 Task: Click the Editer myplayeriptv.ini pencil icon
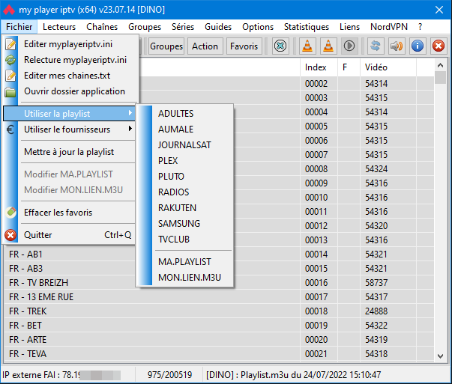(x=10, y=44)
